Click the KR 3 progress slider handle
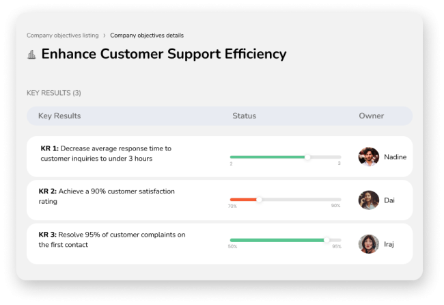 click(327, 240)
